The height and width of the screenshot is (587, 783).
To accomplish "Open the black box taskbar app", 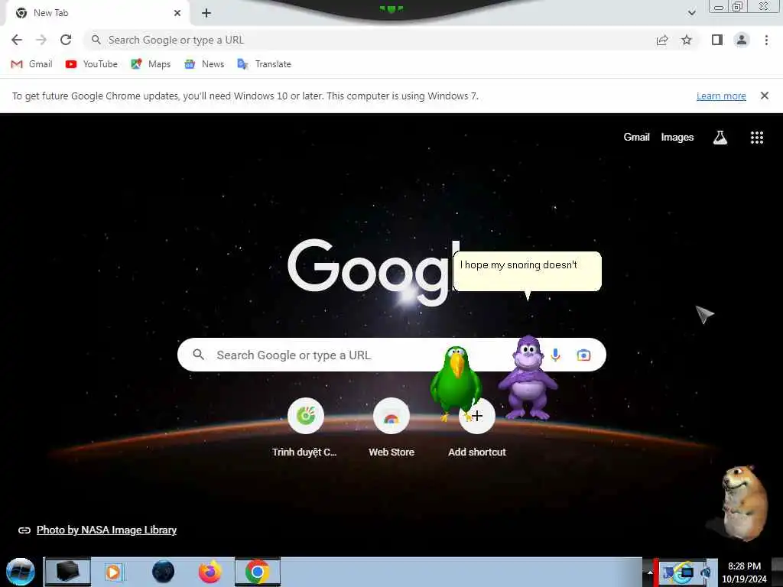I will click(x=67, y=572).
